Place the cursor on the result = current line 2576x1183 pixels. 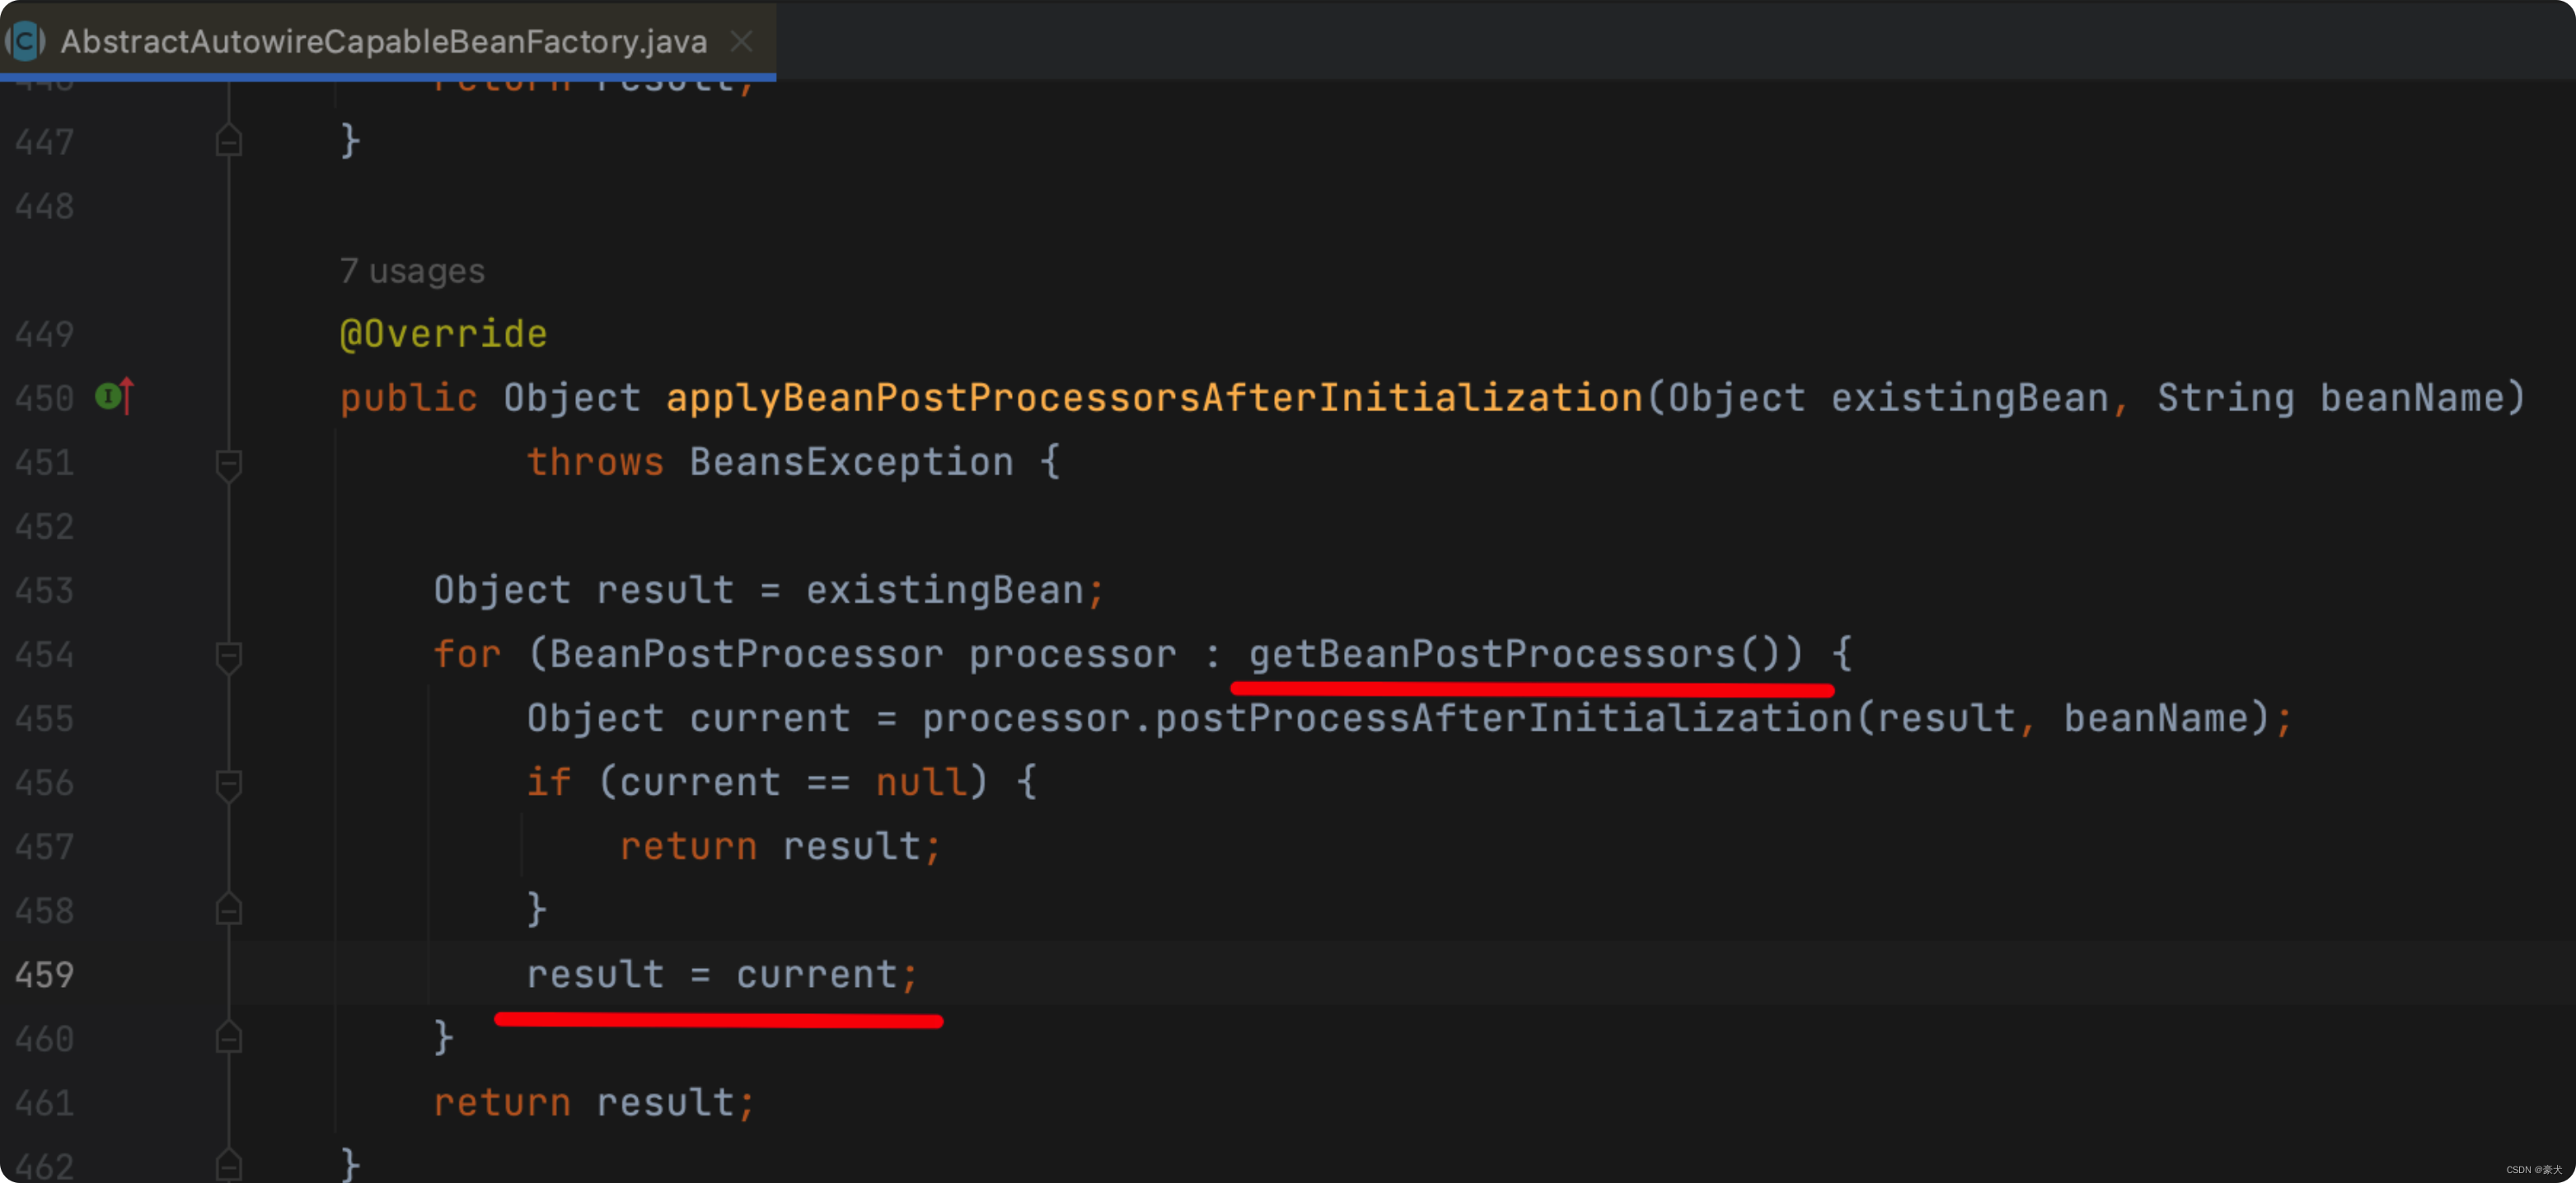click(x=720, y=974)
